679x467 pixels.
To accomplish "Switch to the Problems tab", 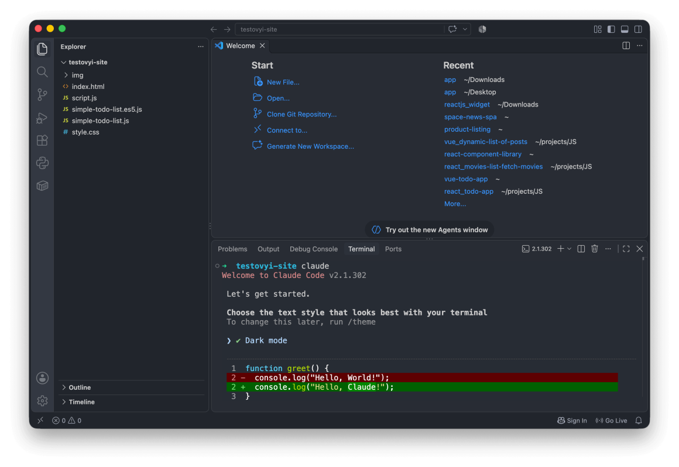I will pos(232,249).
